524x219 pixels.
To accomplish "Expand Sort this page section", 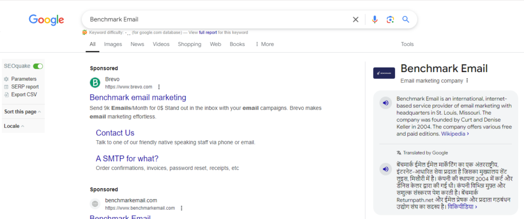I will click(x=23, y=112).
